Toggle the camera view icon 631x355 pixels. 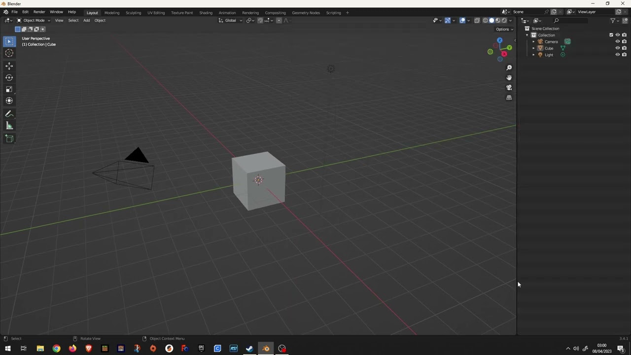509,87
